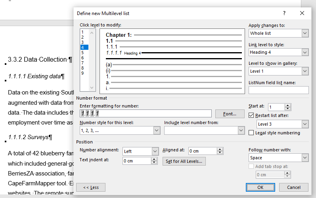Viewport: 316px width, 198px height.
Task: Click the Enter formatting for number field
Action: coord(146,113)
